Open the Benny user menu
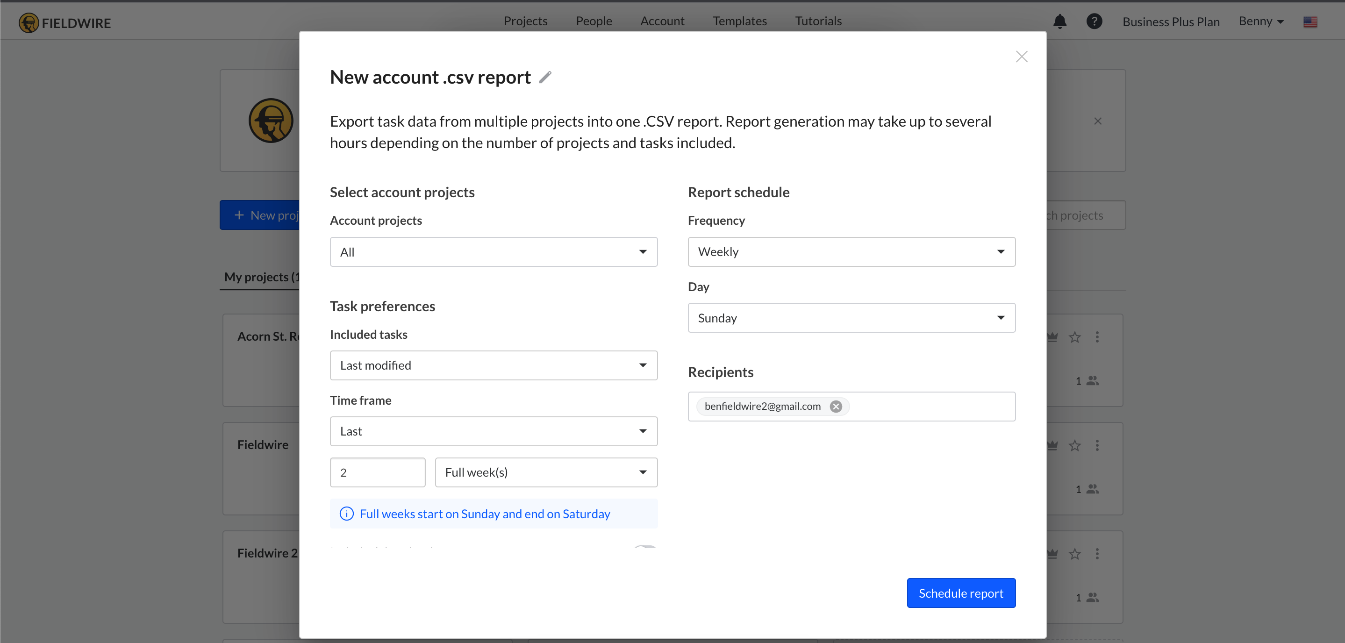Image resolution: width=1345 pixels, height=643 pixels. coord(1261,21)
